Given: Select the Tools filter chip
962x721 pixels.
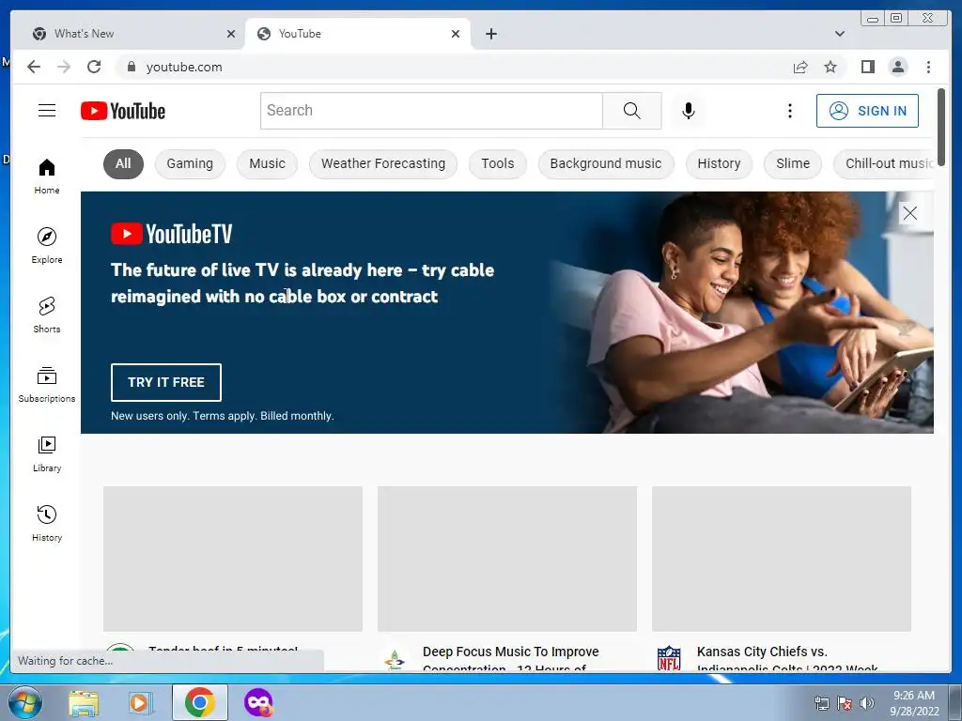Looking at the screenshot, I should (x=498, y=163).
